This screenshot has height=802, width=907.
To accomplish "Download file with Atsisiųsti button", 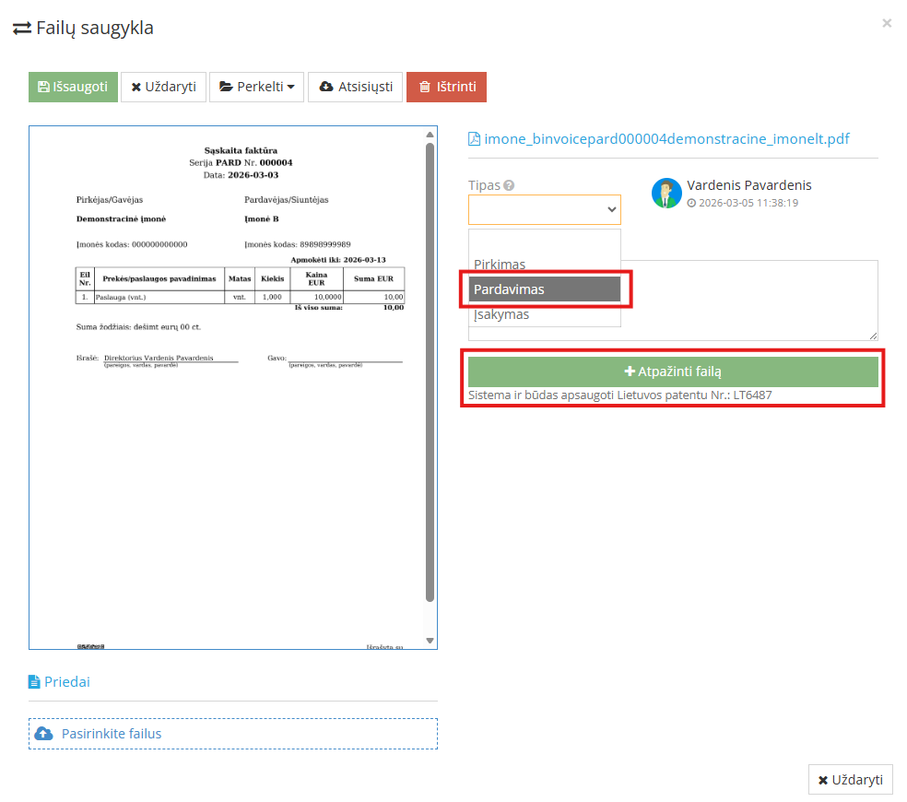I will click(x=355, y=88).
